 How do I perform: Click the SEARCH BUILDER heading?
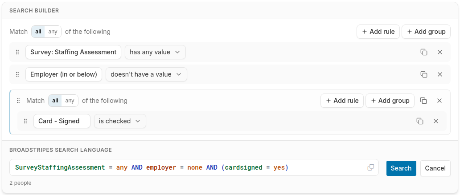pyautogui.click(x=34, y=11)
